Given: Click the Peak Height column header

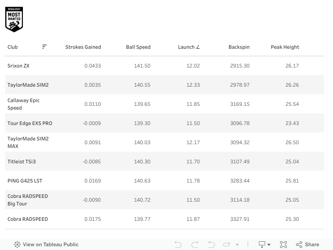Looking at the screenshot, I should (285, 47).
